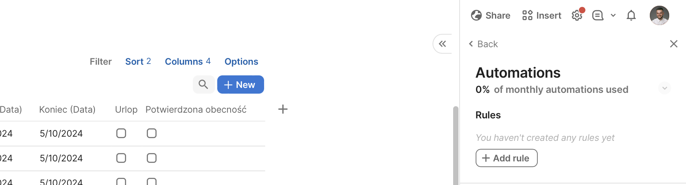Image resolution: width=686 pixels, height=185 pixels.
Task: Click the vertical scrollbar
Action: (x=455, y=145)
